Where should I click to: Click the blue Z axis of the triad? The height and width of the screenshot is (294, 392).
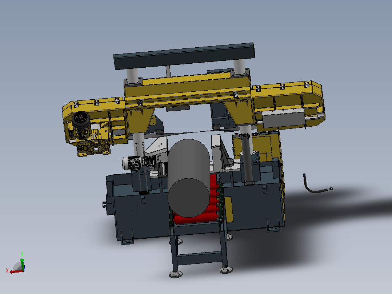click(24, 268)
